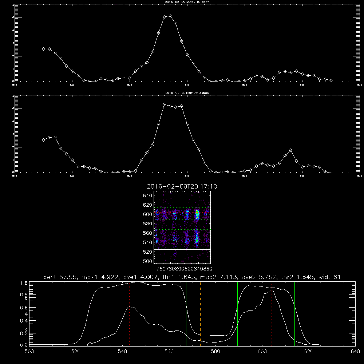Click the brightest hotspot in the spectral image
Image resolution: width=364 pixels, height=364 pixels.
pyautogui.click(x=197, y=213)
